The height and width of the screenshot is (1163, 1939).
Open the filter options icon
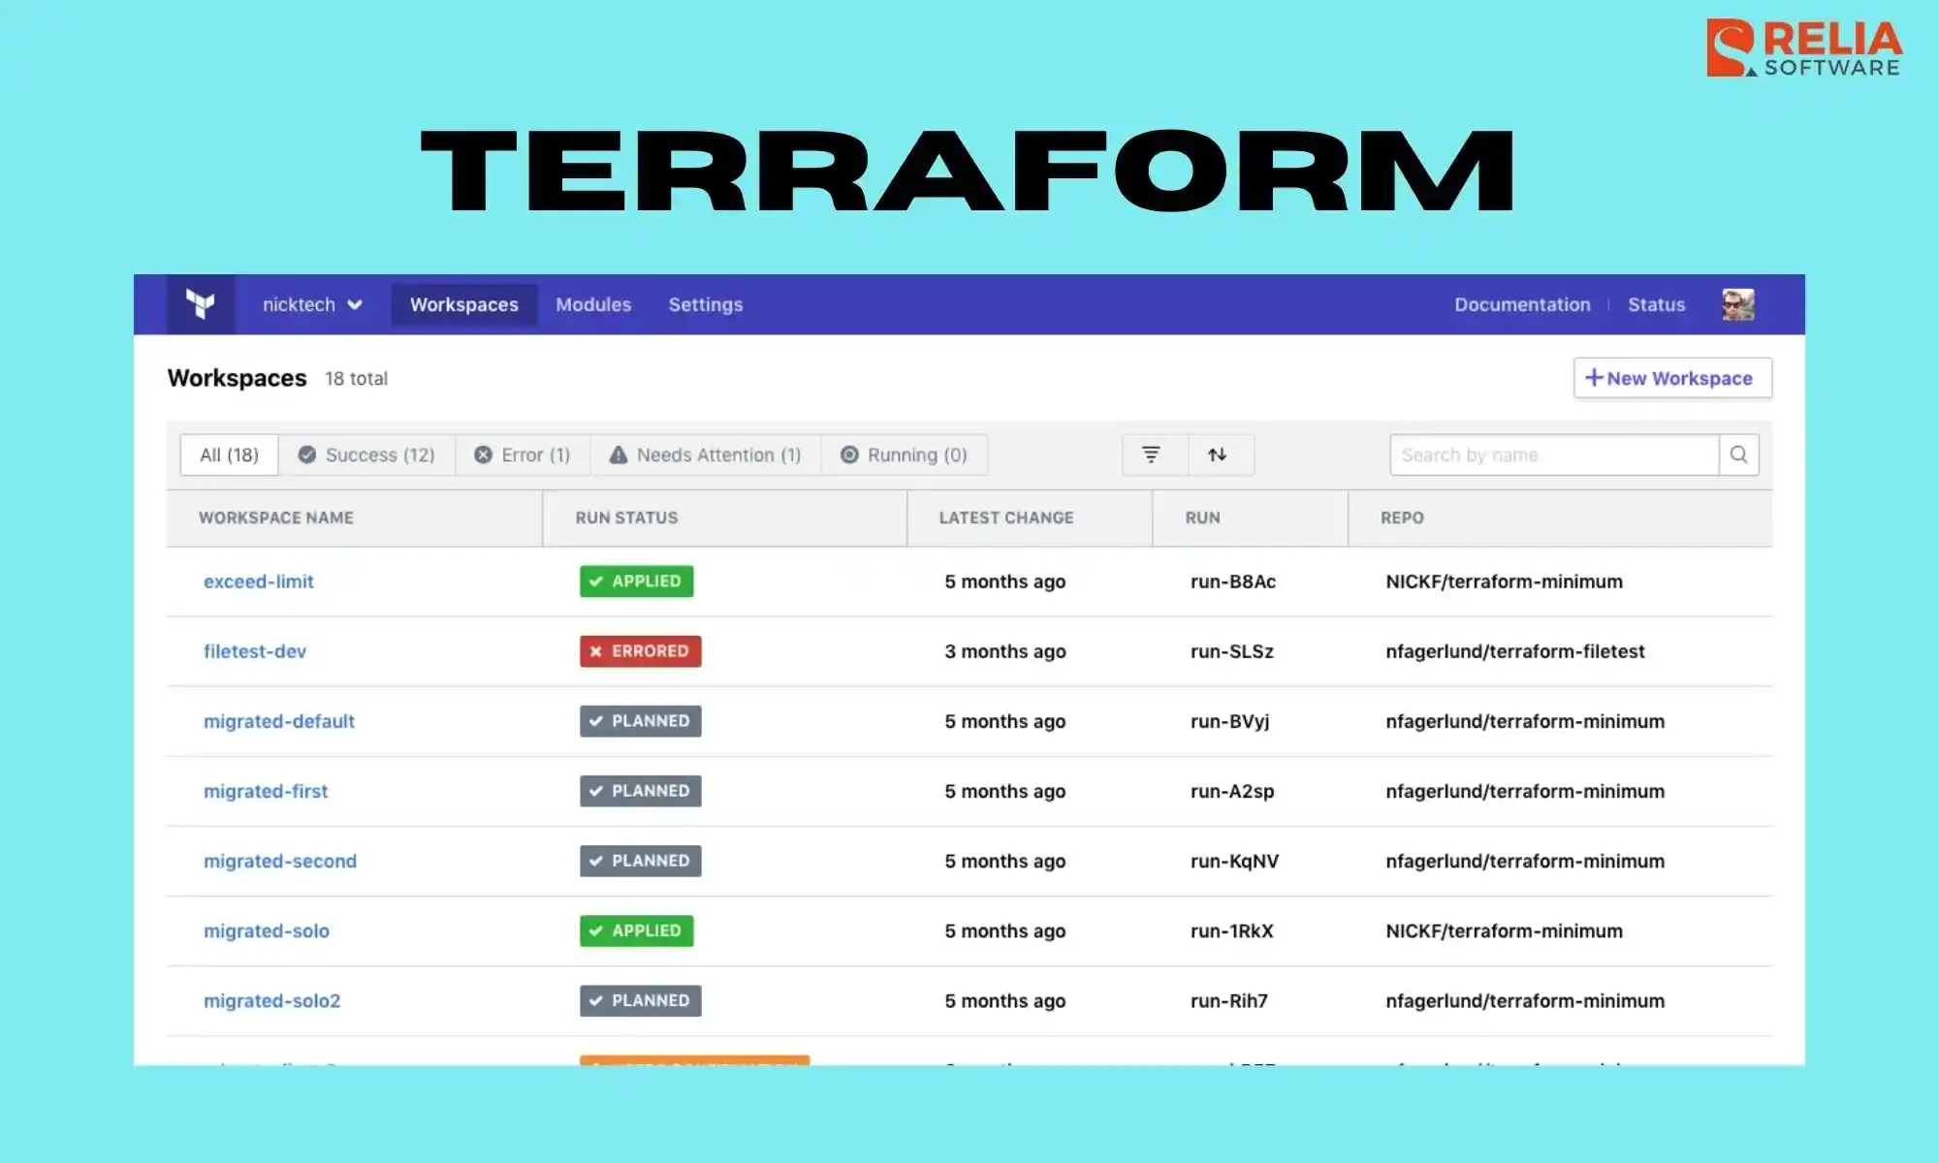tap(1151, 455)
